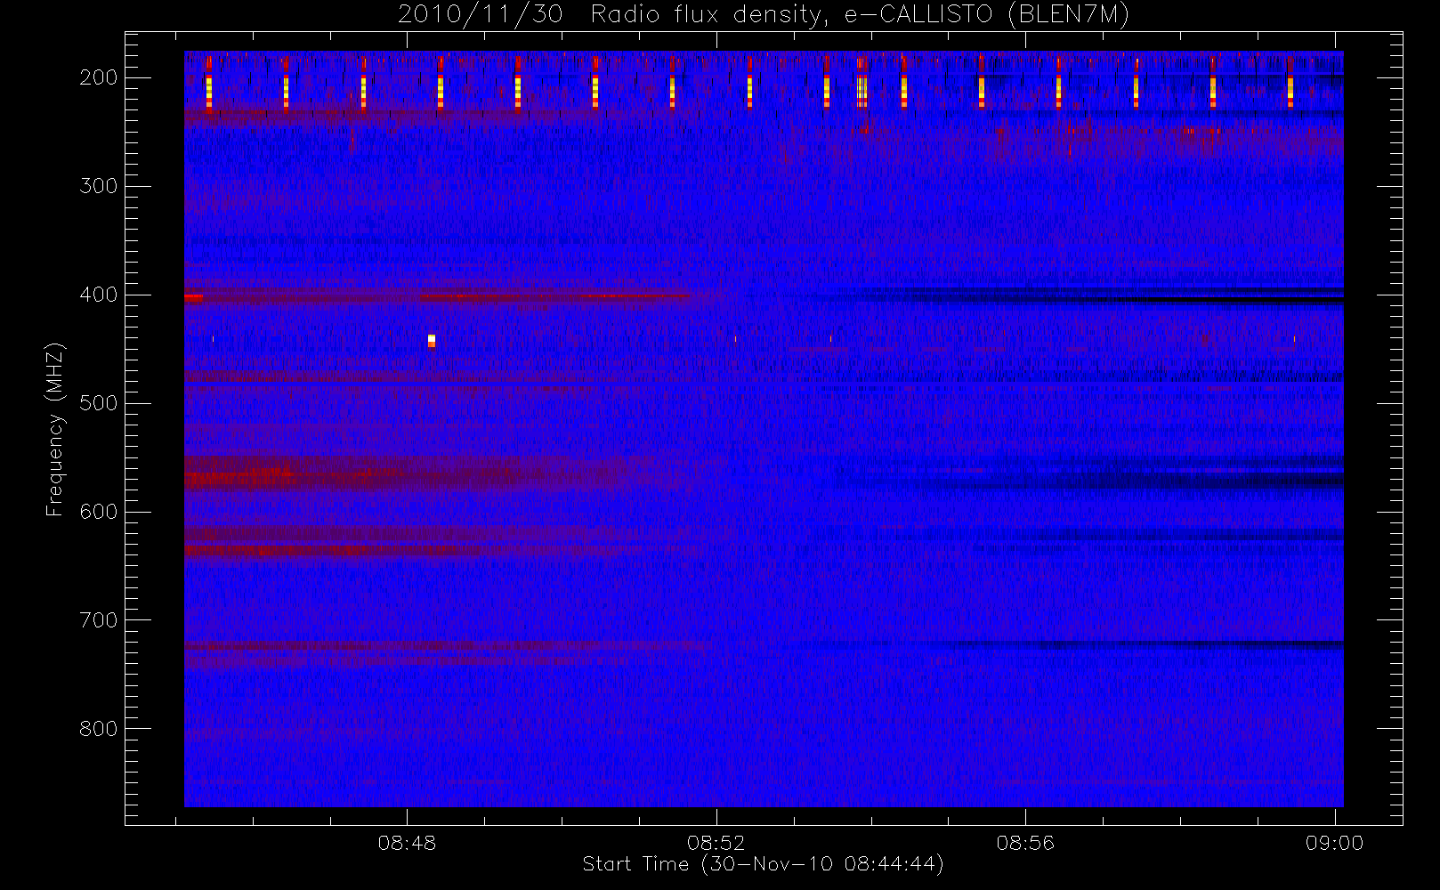The height and width of the screenshot is (890, 1440).
Task: Select the 400 frequency tick label
Action: (x=99, y=295)
